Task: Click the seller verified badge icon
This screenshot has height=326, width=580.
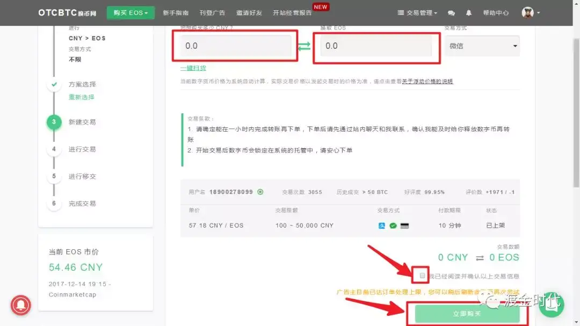Action: pos(260,192)
